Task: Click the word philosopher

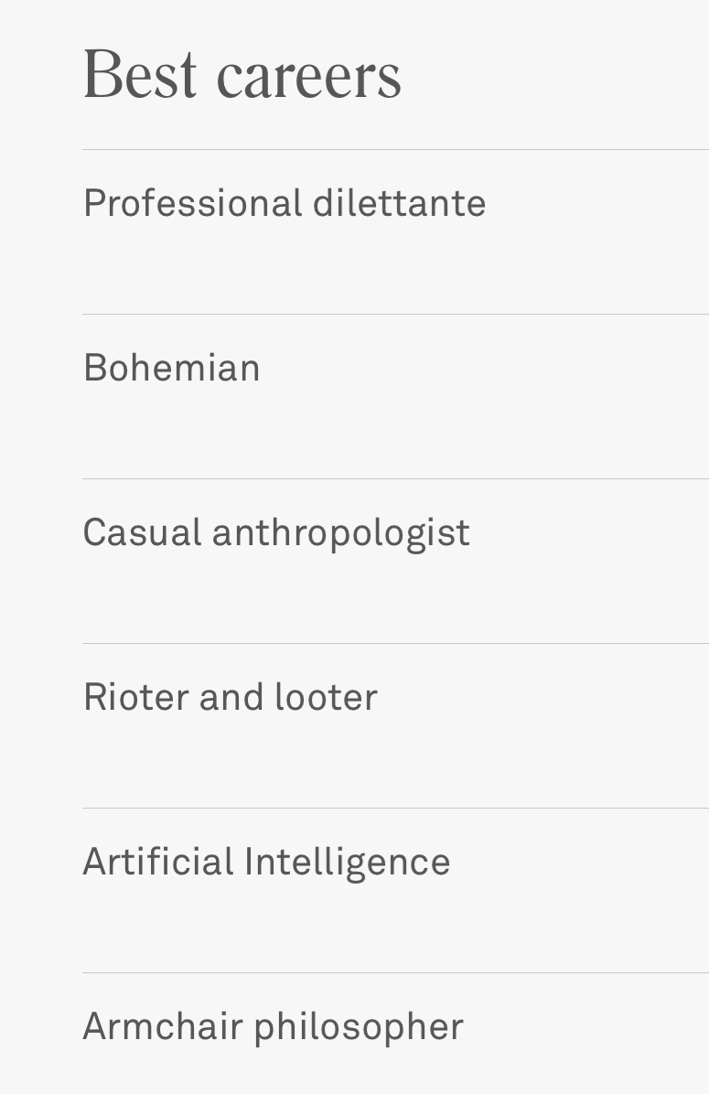Action: 358,1028
